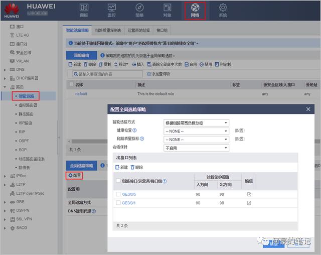The width and height of the screenshot is (321, 255).
Task: Click the help icon beside 健康检查
Action: pos(135,131)
